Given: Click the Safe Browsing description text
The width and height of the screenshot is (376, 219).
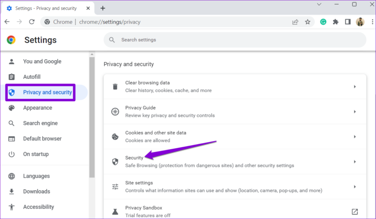Looking at the screenshot, I should point(210,165).
